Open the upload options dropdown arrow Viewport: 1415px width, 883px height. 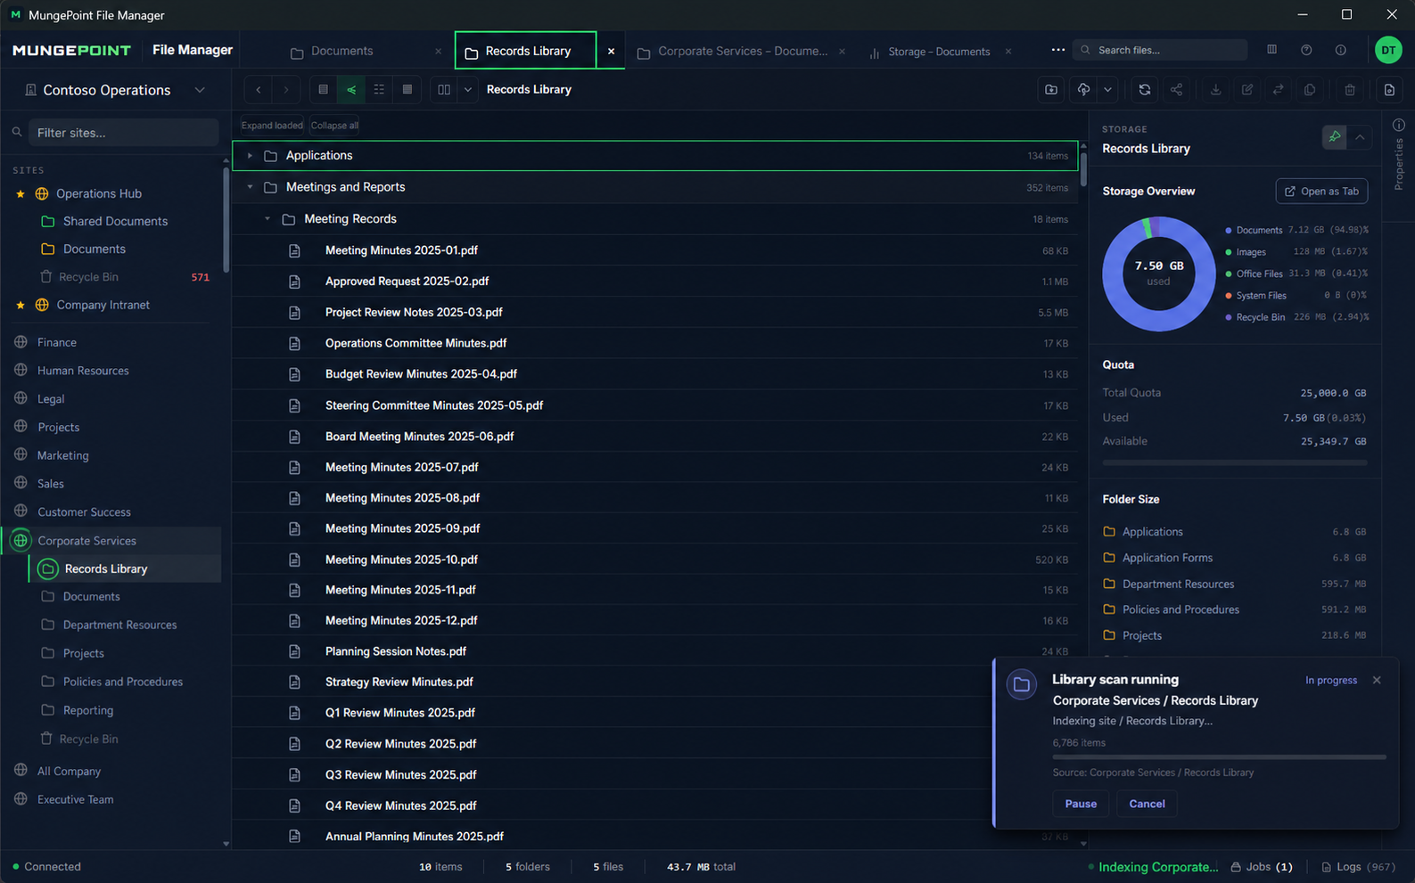tap(1107, 89)
